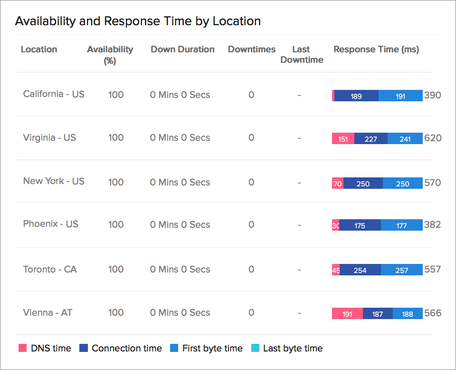Click the Location column header
456x370 pixels.
click(39, 49)
